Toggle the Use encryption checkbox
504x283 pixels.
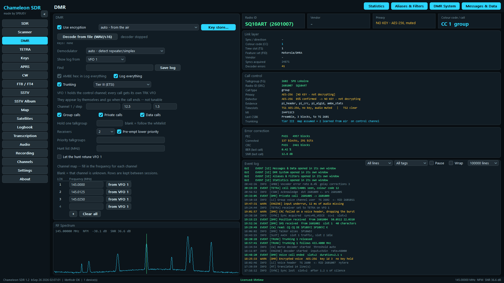[x=59, y=27]
